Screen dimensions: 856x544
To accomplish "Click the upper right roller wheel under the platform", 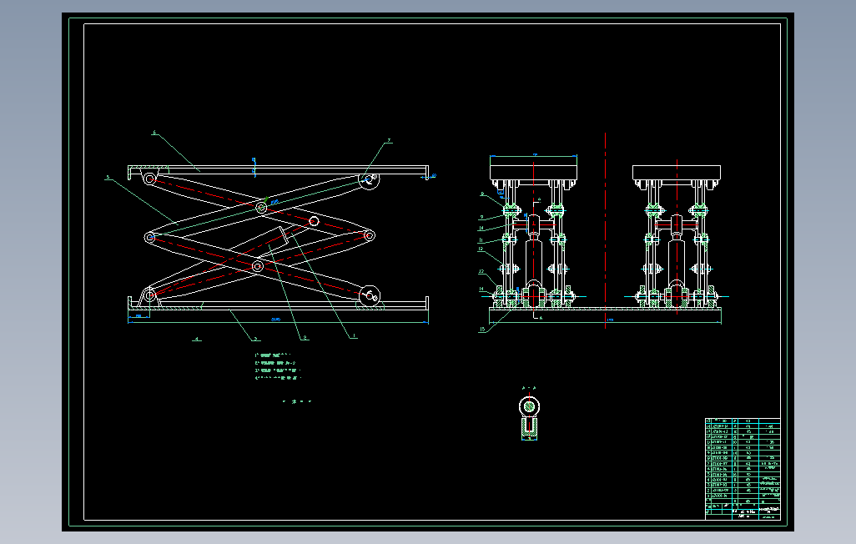I will point(369,179).
